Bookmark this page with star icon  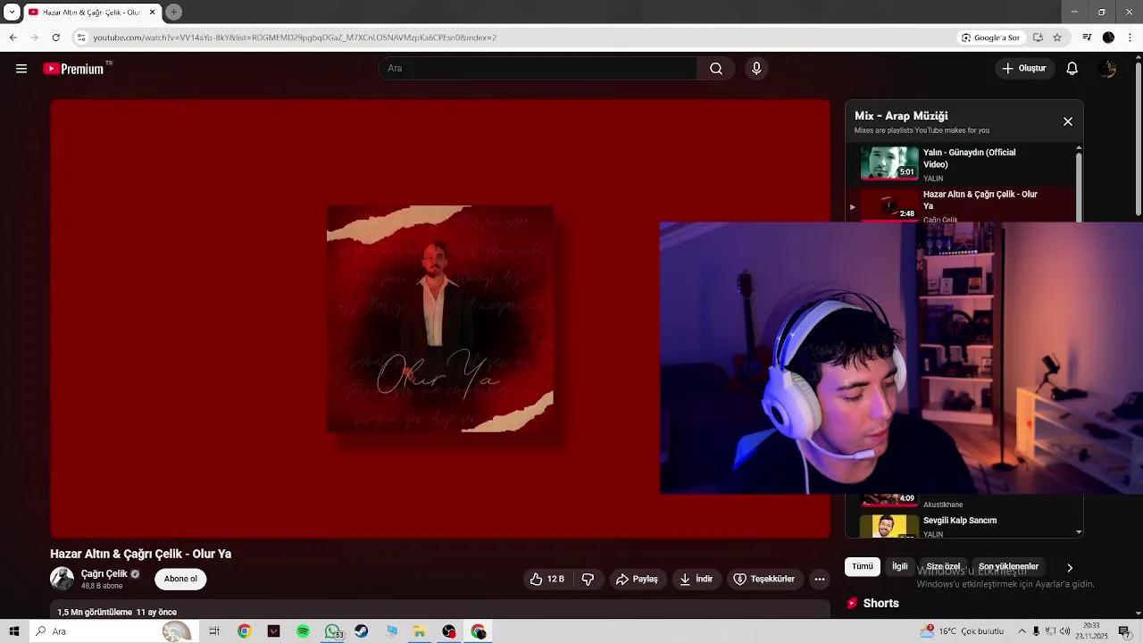point(1057,38)
